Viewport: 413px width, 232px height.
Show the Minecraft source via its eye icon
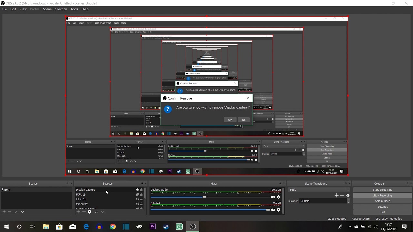[x=137, y=204]
